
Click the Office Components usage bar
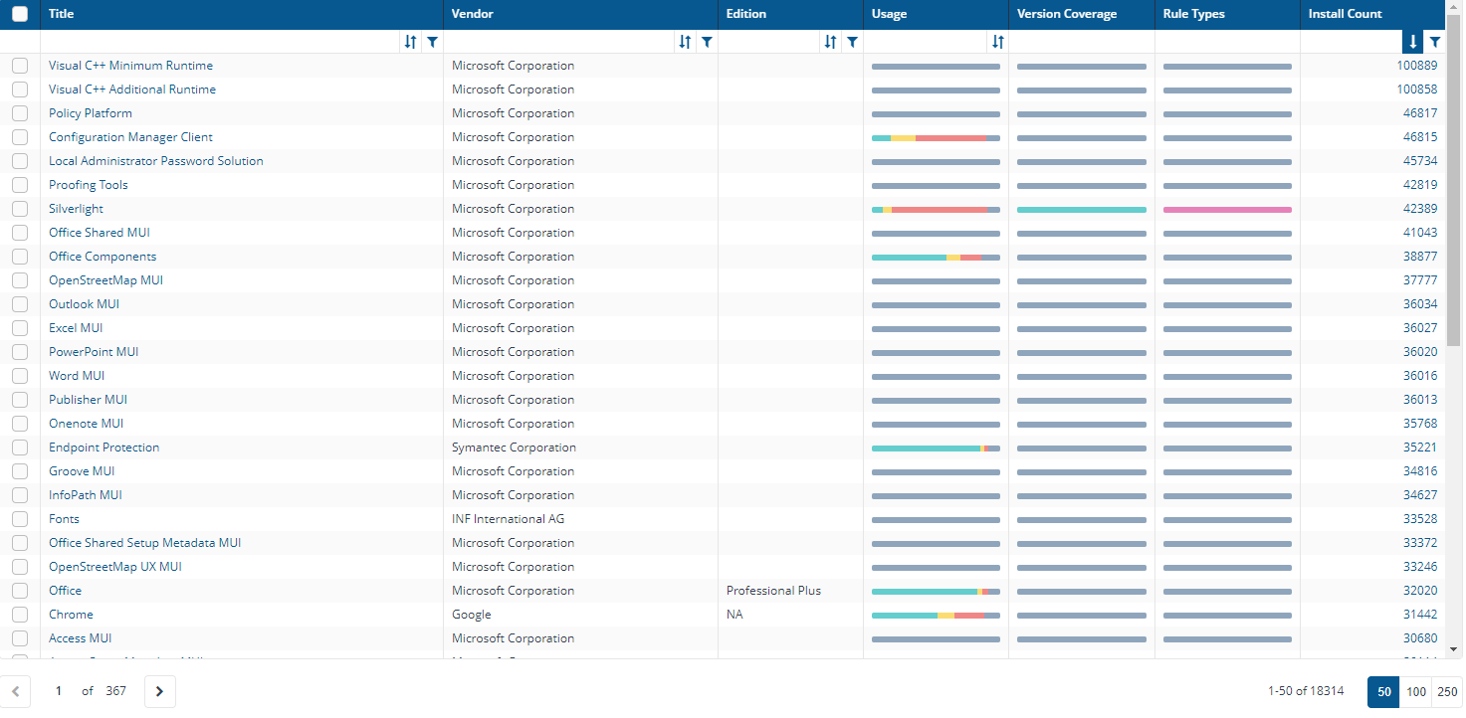pyautogui.click(x=936, y=258)
